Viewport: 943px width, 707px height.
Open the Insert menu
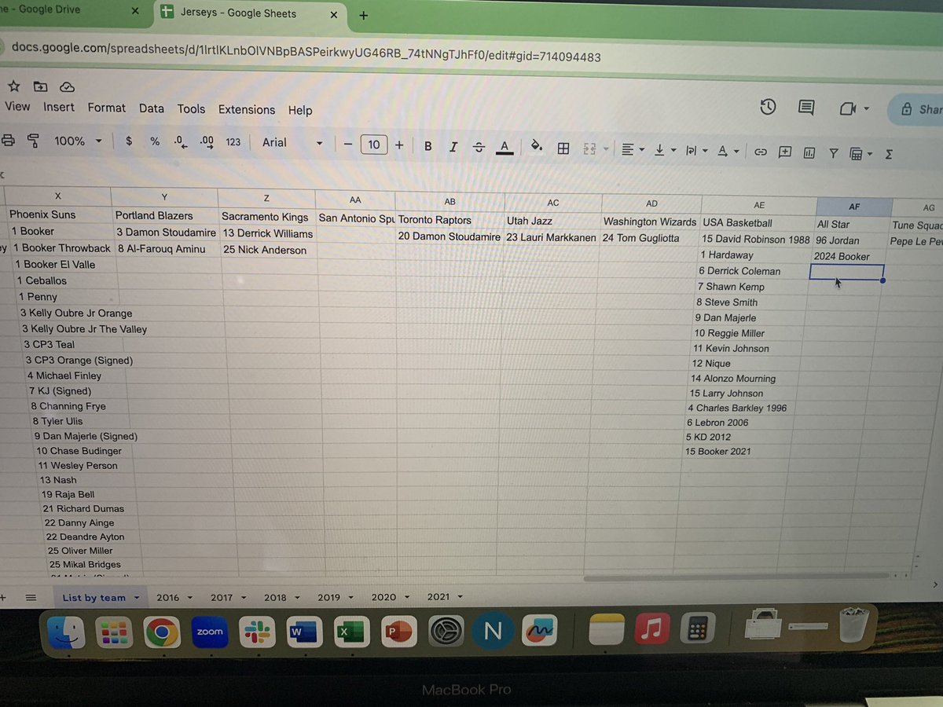tap(59, 107)
